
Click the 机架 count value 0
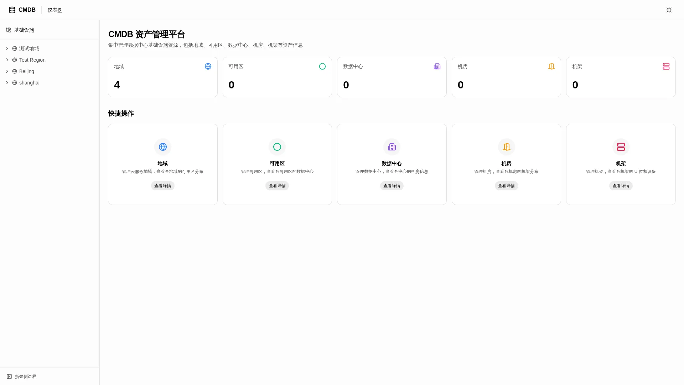575,85
